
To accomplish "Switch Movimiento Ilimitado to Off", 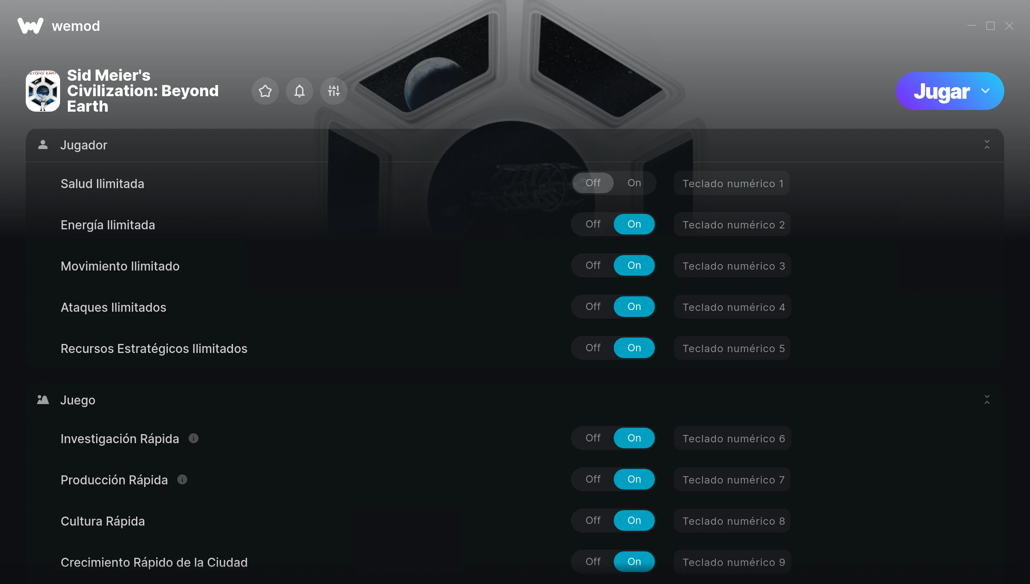I will tap(593, 265).
